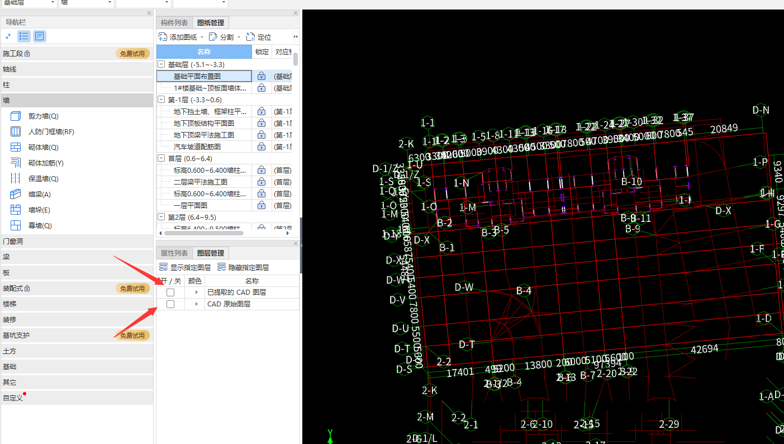
Task: Click the sparkle icon in navigation bar
Action: tap(8, 36)
